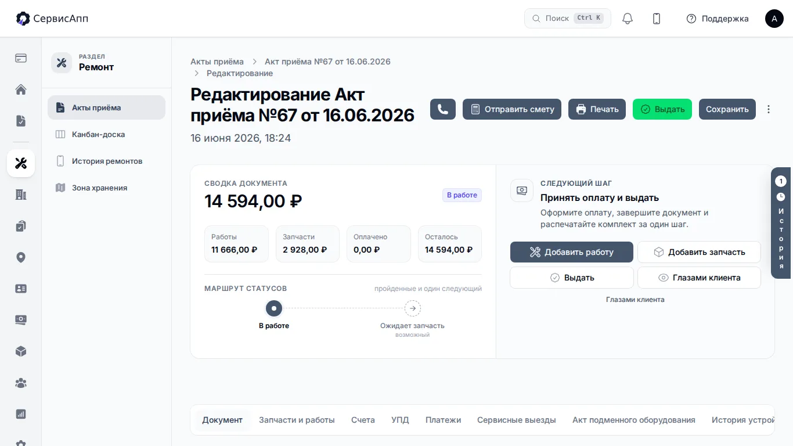This screenshot has height=446, width=793.
Task: Open notifications bell
Action: pyautogui.click(x=628, y=19)
